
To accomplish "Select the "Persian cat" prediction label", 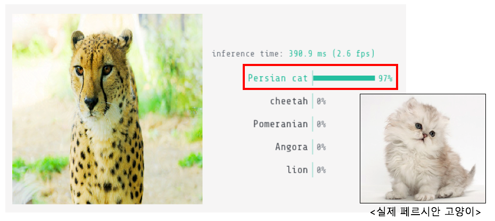I will click(x=278, y=78).
